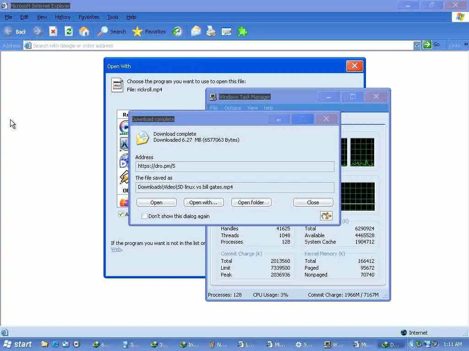Click the Open with... button
Viewport: 469px width, 351px height.
203,202
